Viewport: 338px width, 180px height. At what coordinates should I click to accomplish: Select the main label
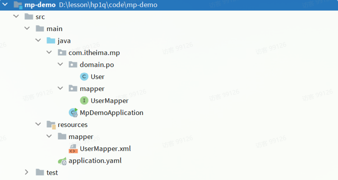click(x=54, y=29)
